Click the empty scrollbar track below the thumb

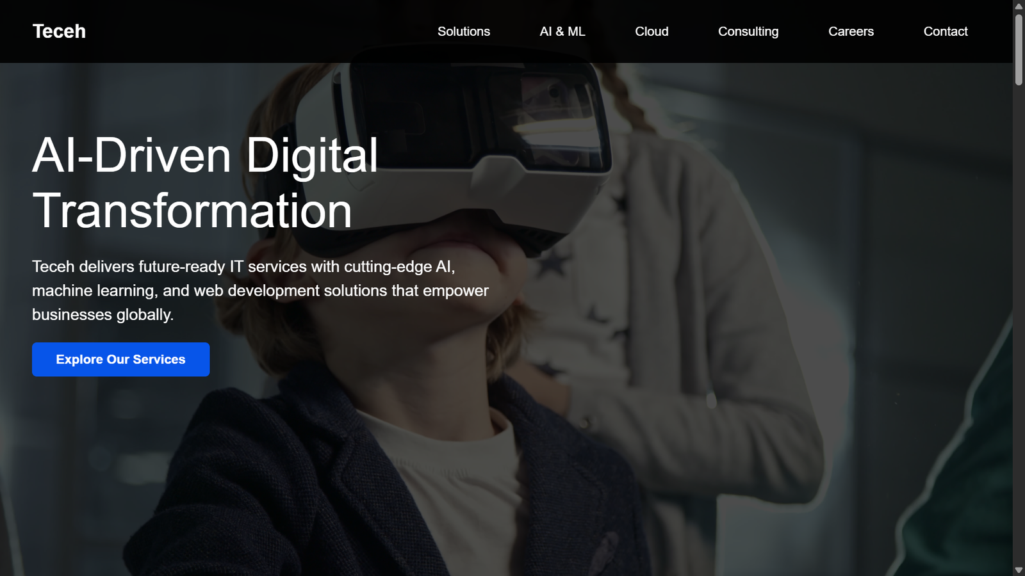(1019, 320)
